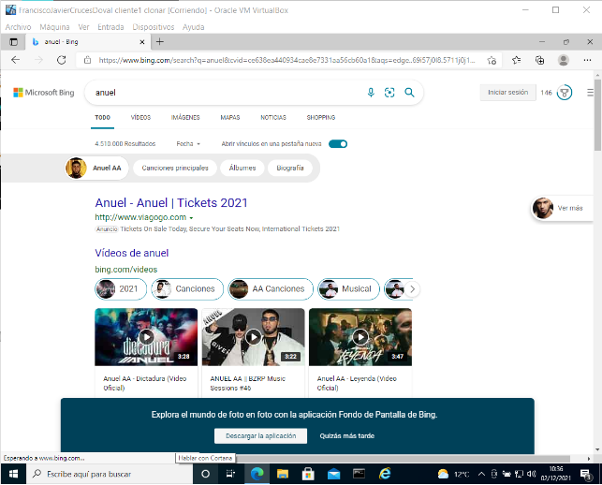This screenshot has width=602, height=485.
Task: Open Windows Start menu
Action: pos(13,474)
